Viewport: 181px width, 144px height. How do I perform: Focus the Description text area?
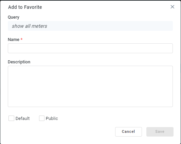(90, 86)
